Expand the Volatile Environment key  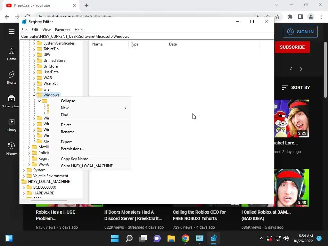tap(24, 176)
